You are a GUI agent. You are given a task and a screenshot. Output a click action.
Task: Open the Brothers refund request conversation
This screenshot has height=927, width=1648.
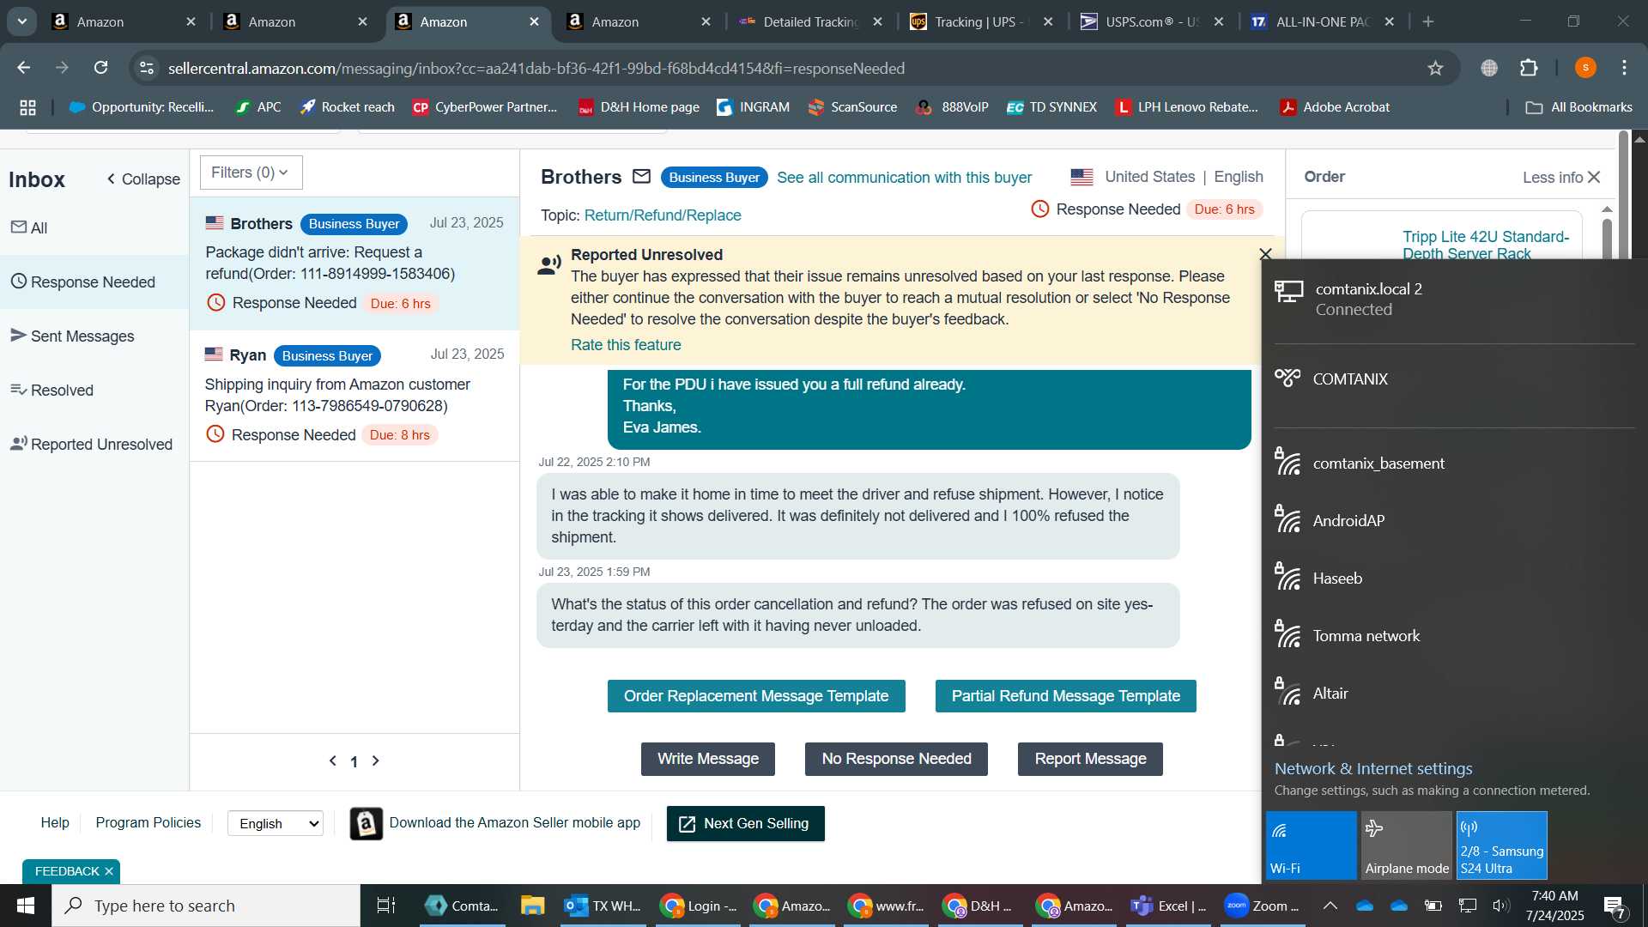click(354, 264)
